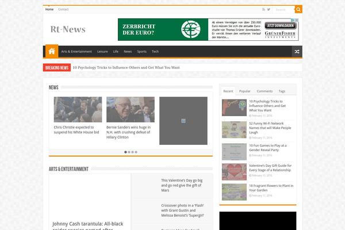Open breaking news 10 Psychology Tricks headline
This screenshot has width=345, height=230.
coord(126,68)
